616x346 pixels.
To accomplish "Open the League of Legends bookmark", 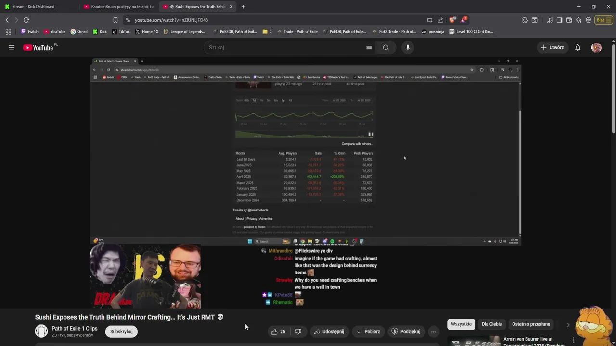I will 185,32.
